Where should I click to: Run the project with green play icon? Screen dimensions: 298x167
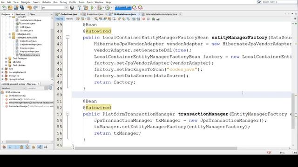pos(92,7)
